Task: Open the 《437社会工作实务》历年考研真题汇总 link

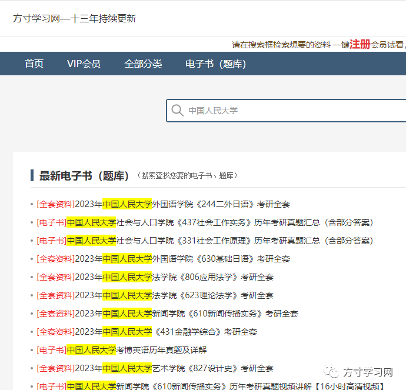Action: tap(205, 222)
